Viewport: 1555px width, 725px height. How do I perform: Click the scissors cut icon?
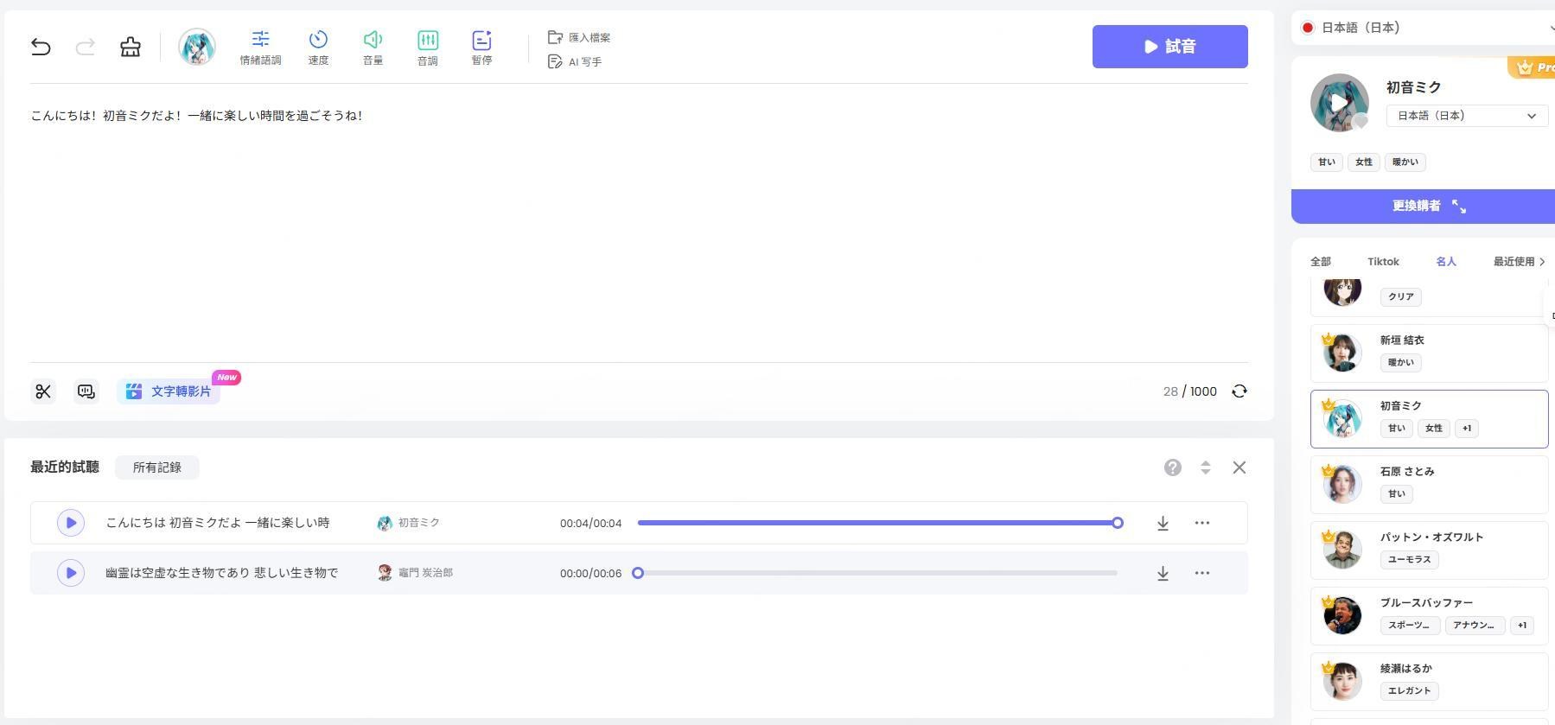(x=43, y=391)
